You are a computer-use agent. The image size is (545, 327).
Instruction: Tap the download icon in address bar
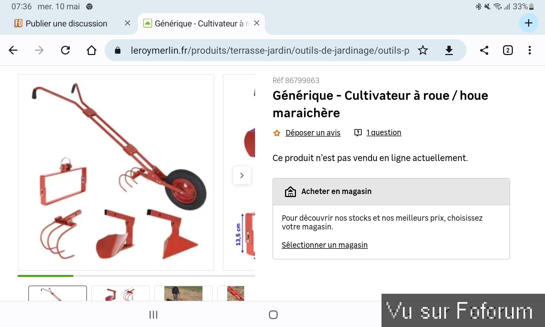click(x=449, y=50)
